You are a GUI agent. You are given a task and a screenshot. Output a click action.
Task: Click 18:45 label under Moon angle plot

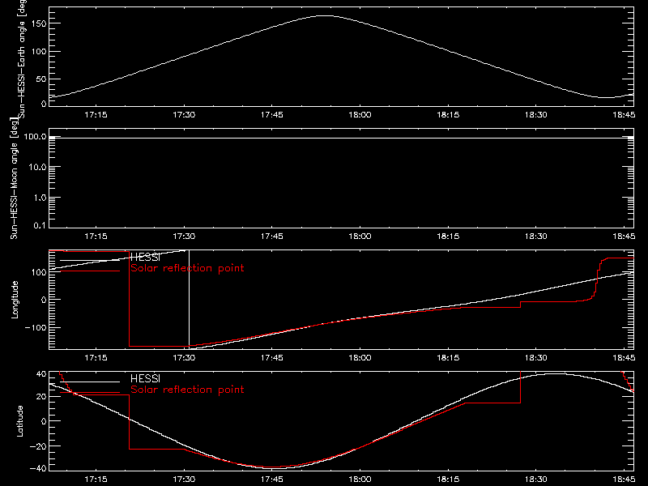click(624, 237)
